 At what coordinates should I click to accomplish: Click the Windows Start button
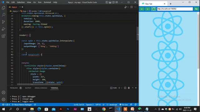(3, 109)
